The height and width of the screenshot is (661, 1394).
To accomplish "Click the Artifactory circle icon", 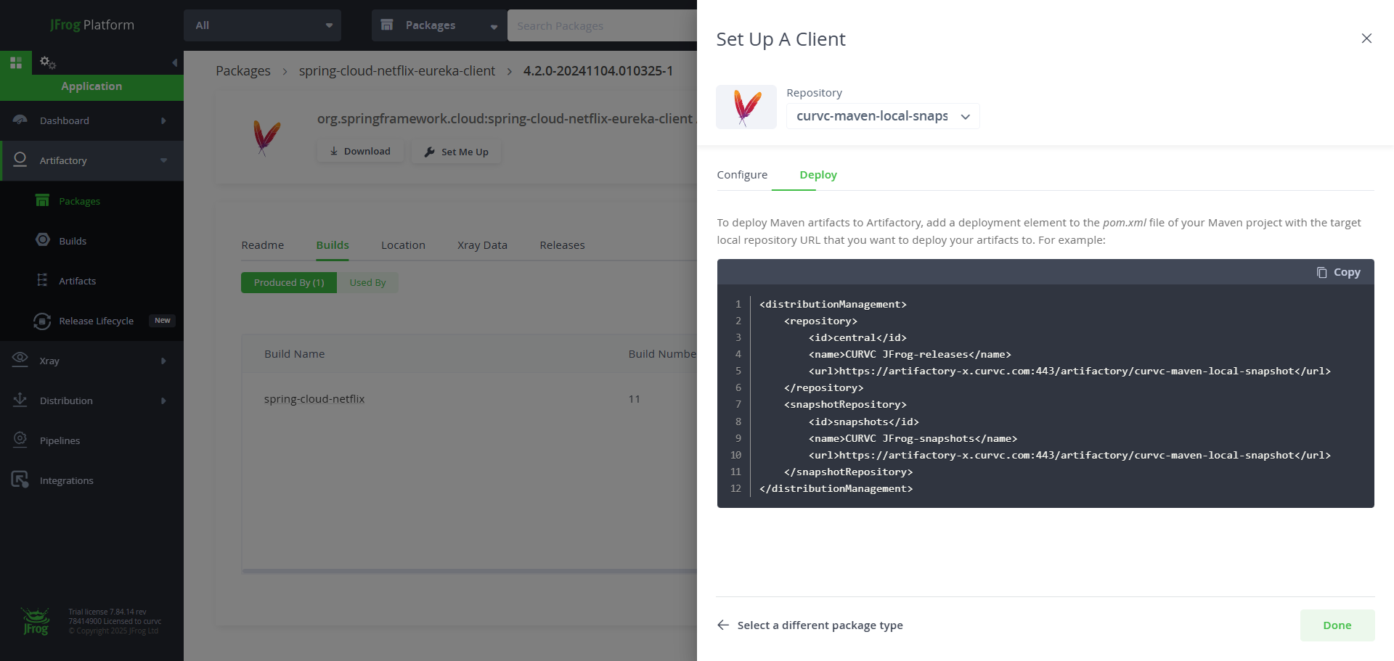I will click(x=20, y=160).
